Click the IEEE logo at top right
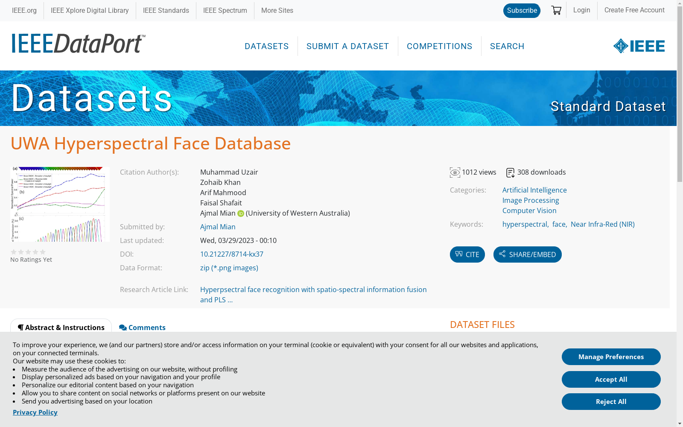 [x=639, y=46]
